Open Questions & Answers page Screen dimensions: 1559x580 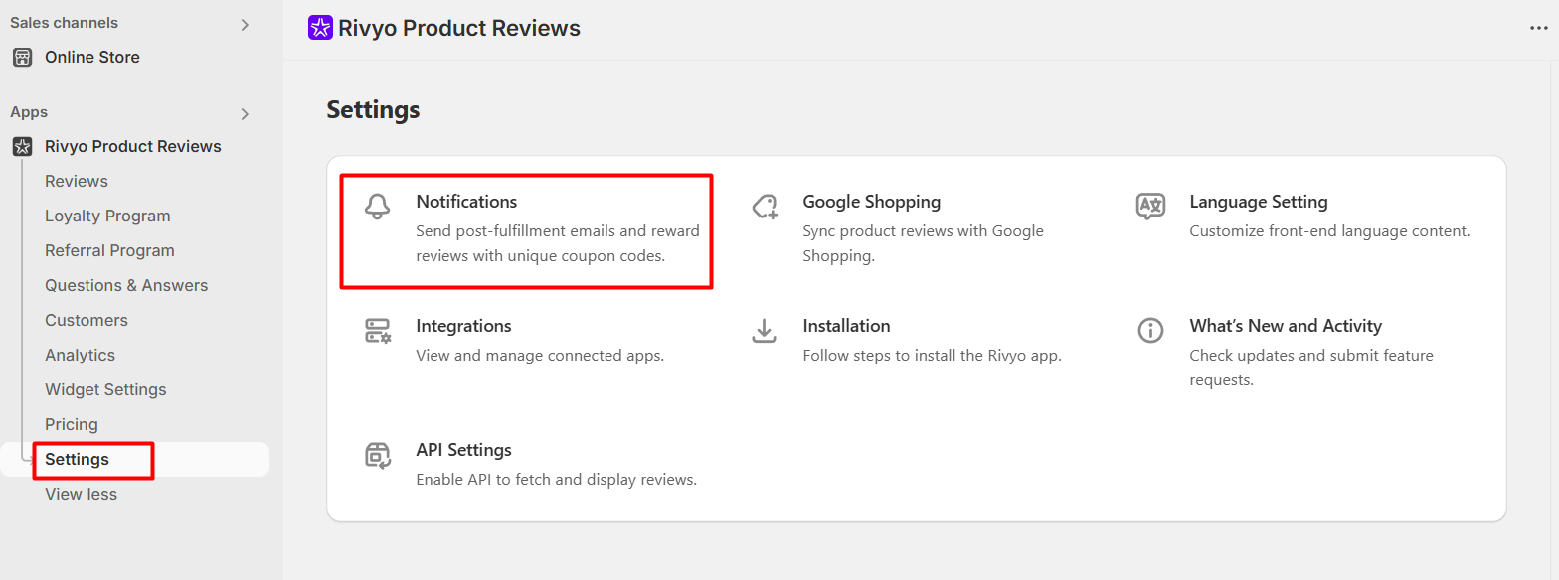tap(126, 286)
